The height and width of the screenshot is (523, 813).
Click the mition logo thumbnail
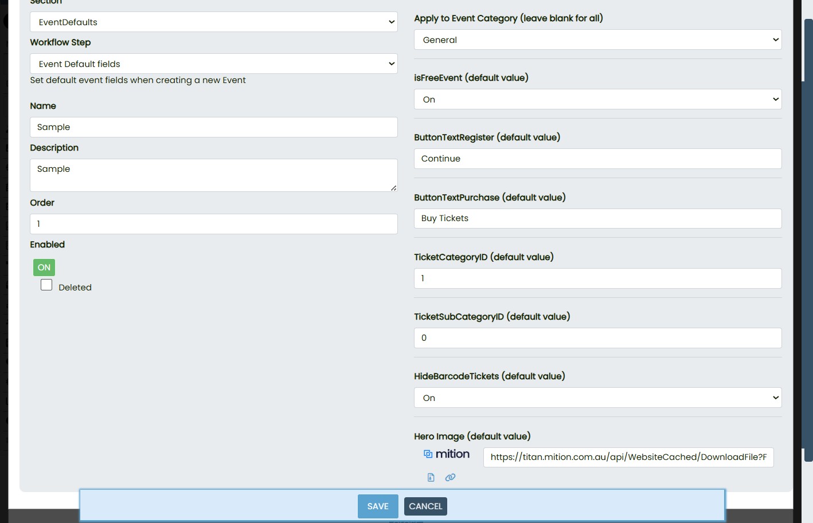tap(447, 454)
